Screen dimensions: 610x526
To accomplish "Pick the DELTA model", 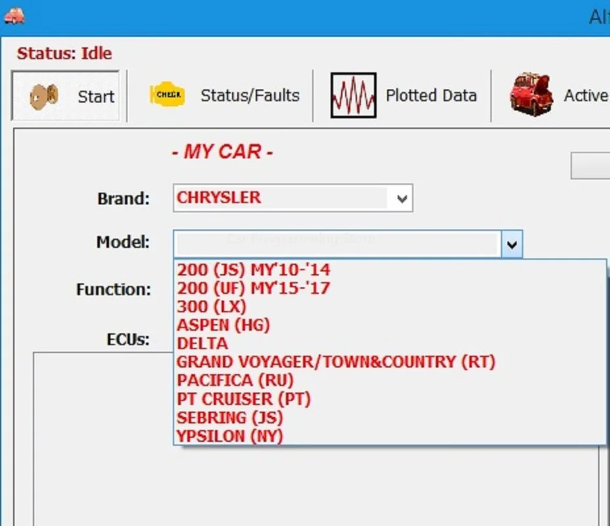I will (202, 343).
